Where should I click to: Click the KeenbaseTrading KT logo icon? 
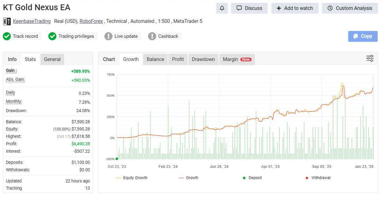[7, 21]
